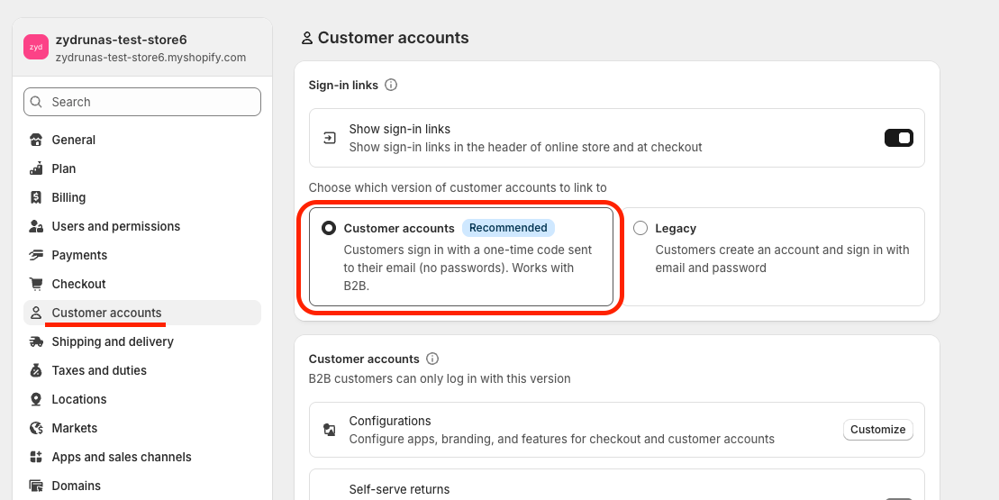Click the zyd store avatar logo

(x=36, y=47)
